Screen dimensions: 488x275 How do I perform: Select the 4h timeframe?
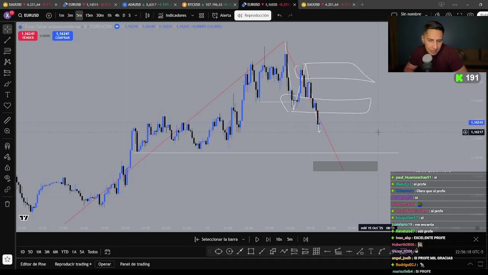[117, 15]
